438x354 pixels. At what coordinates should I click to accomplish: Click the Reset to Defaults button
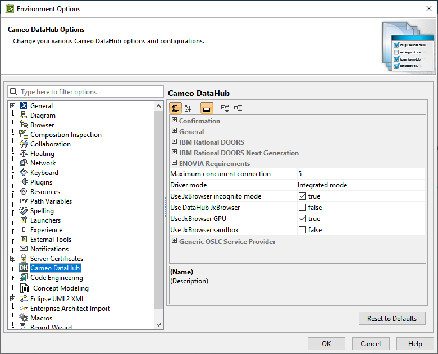392,319
